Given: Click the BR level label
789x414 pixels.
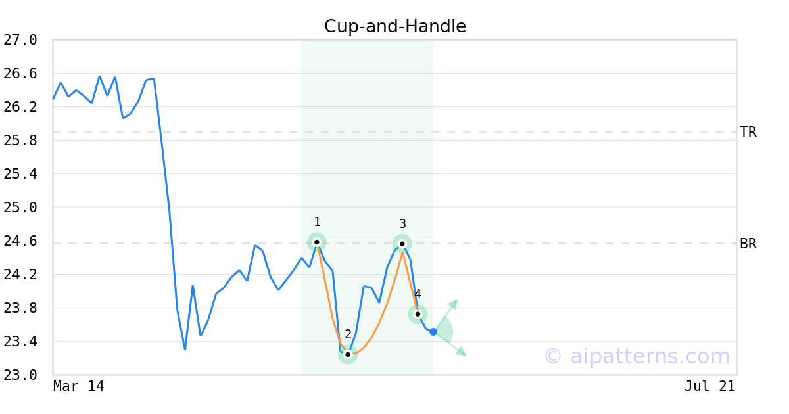Looking at the screenshot, I should tap(748, 244).
